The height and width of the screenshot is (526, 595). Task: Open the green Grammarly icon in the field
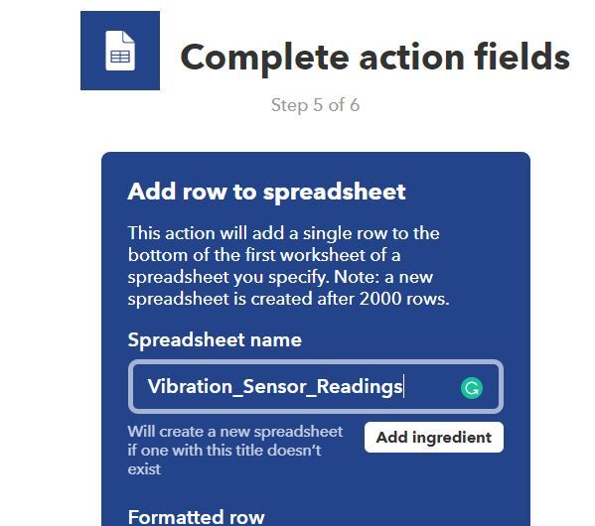click(x=471, y=388)
